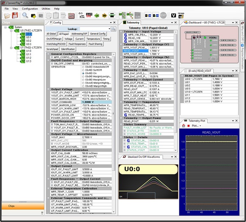Click the All Global filter button
The image size is (246, 222).
pyautogui.click(x=51, y=33)
